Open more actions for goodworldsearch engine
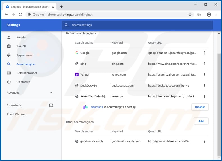The image size is (222, 161). pyautogui.click(x=205, y=141)
